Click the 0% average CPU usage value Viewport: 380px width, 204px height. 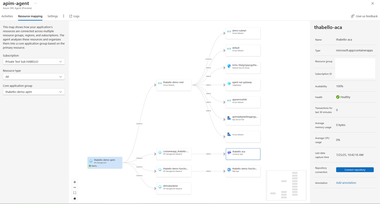338,140
